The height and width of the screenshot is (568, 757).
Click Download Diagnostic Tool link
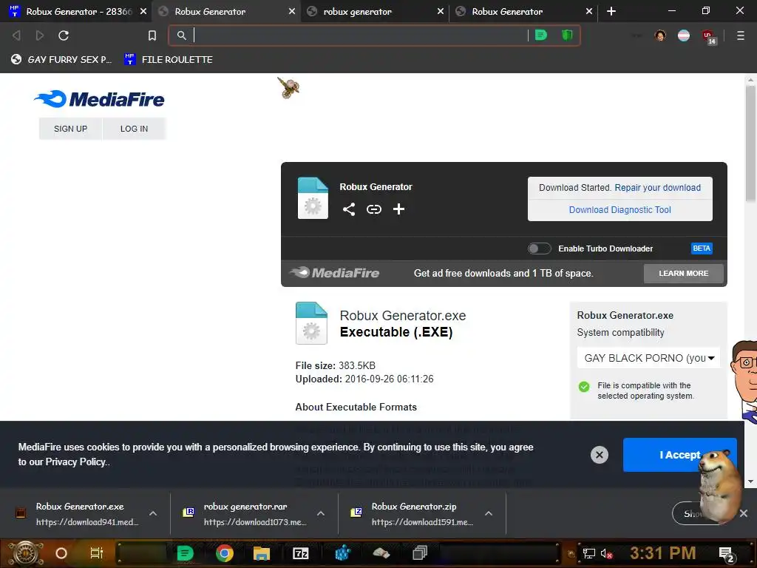(620, 209)
